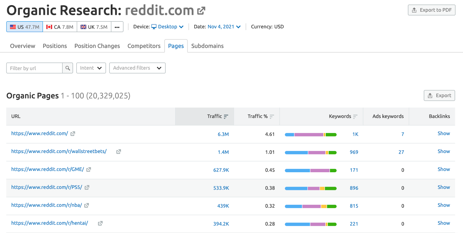Click the 815 keywords count

click(x=354, y=206)
